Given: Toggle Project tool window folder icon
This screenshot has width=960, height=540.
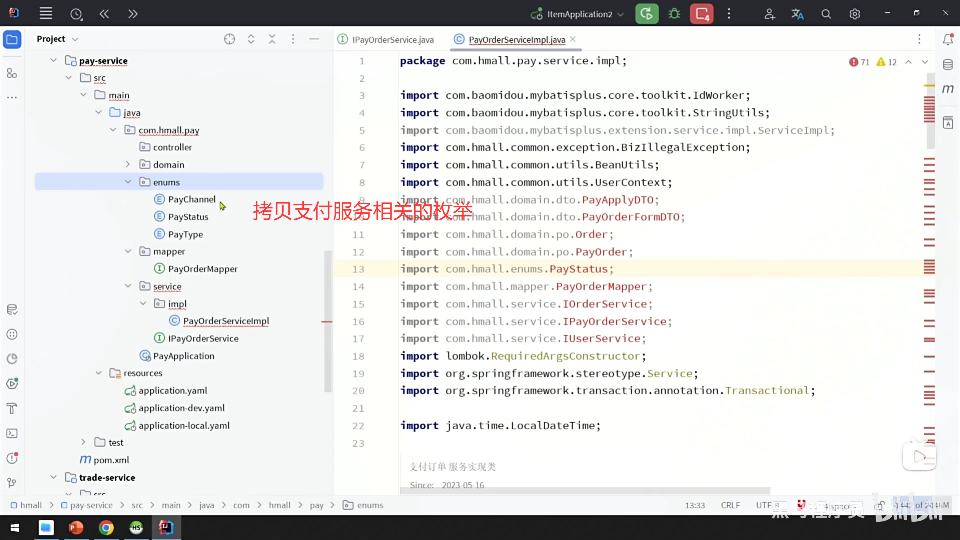Looking at the screenshot, I should point(12,39).
